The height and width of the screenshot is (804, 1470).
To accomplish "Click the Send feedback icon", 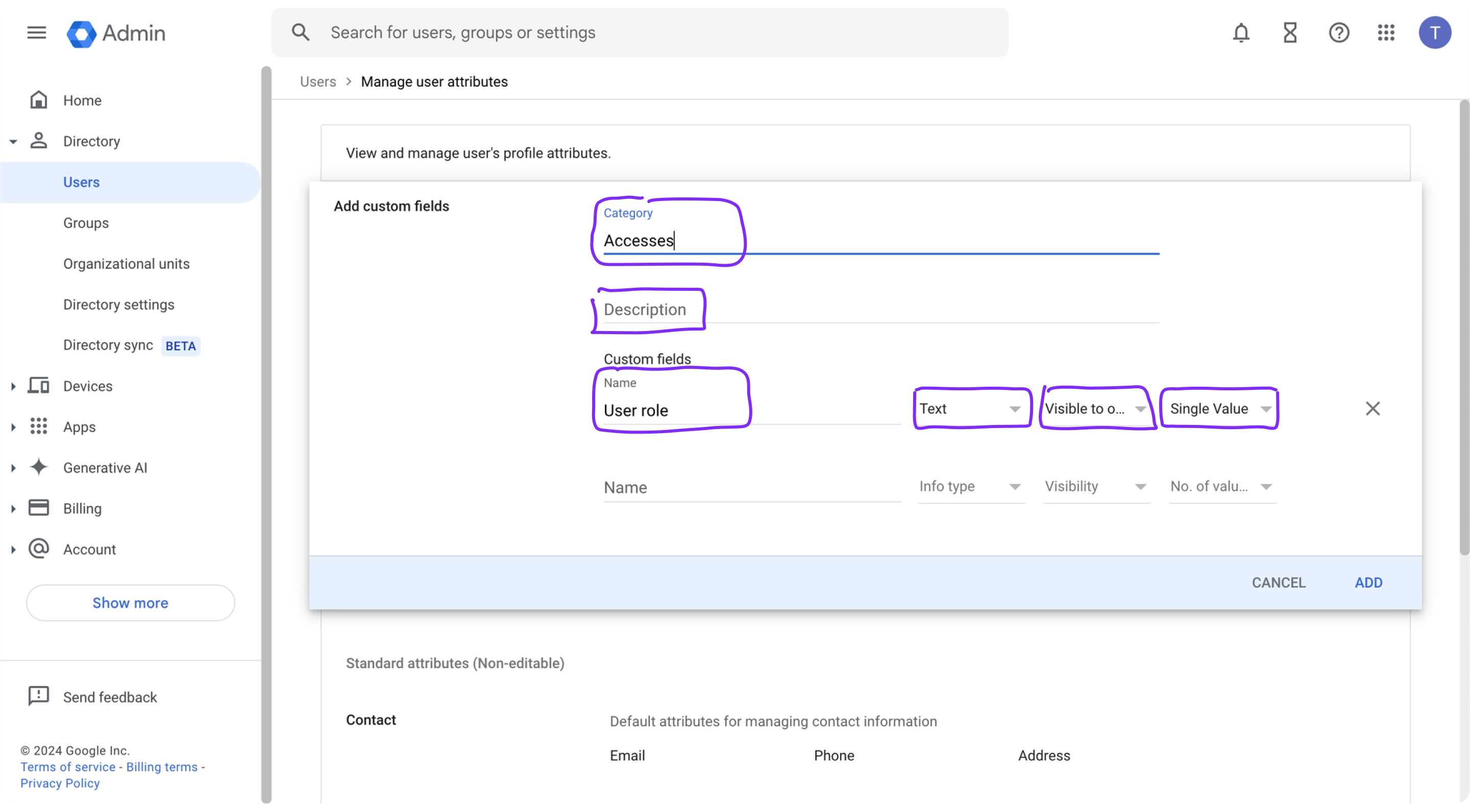I will click(38, 696).
